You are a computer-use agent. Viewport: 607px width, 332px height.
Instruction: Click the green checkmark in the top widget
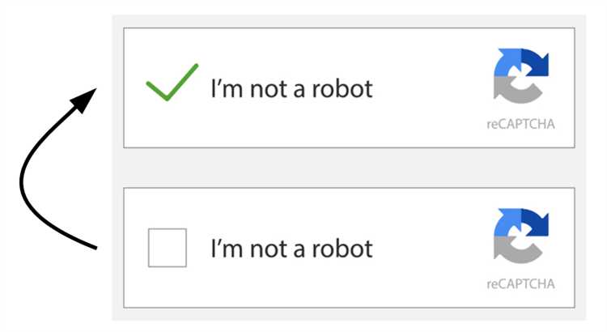[172, 82]
